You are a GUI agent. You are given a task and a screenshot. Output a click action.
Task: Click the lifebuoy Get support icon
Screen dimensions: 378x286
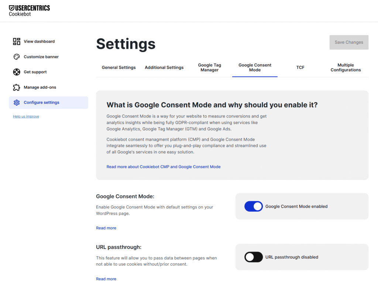pyautogui.click(x=17, y=72)
